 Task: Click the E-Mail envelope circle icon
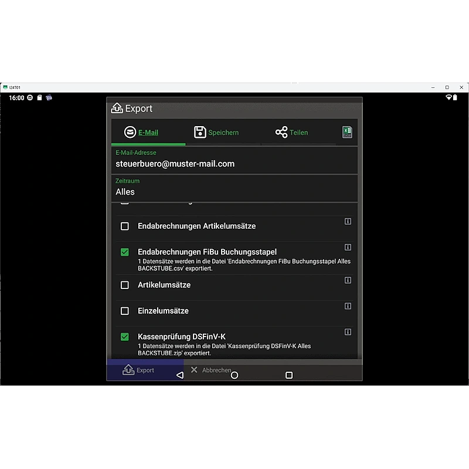pos(130,132)
